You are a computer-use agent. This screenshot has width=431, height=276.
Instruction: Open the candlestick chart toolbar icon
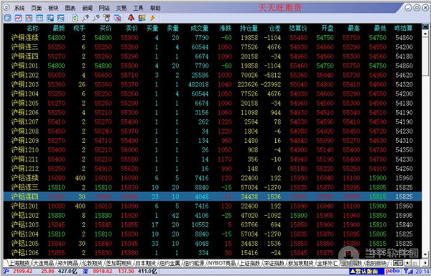pos(29,18)
